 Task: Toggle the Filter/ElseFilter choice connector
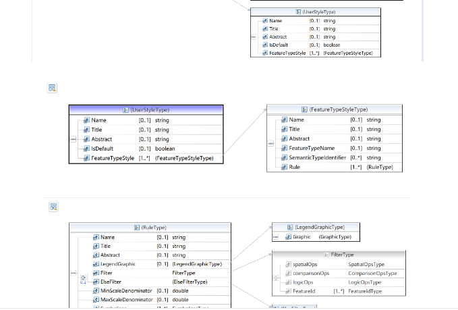[83, 278]
